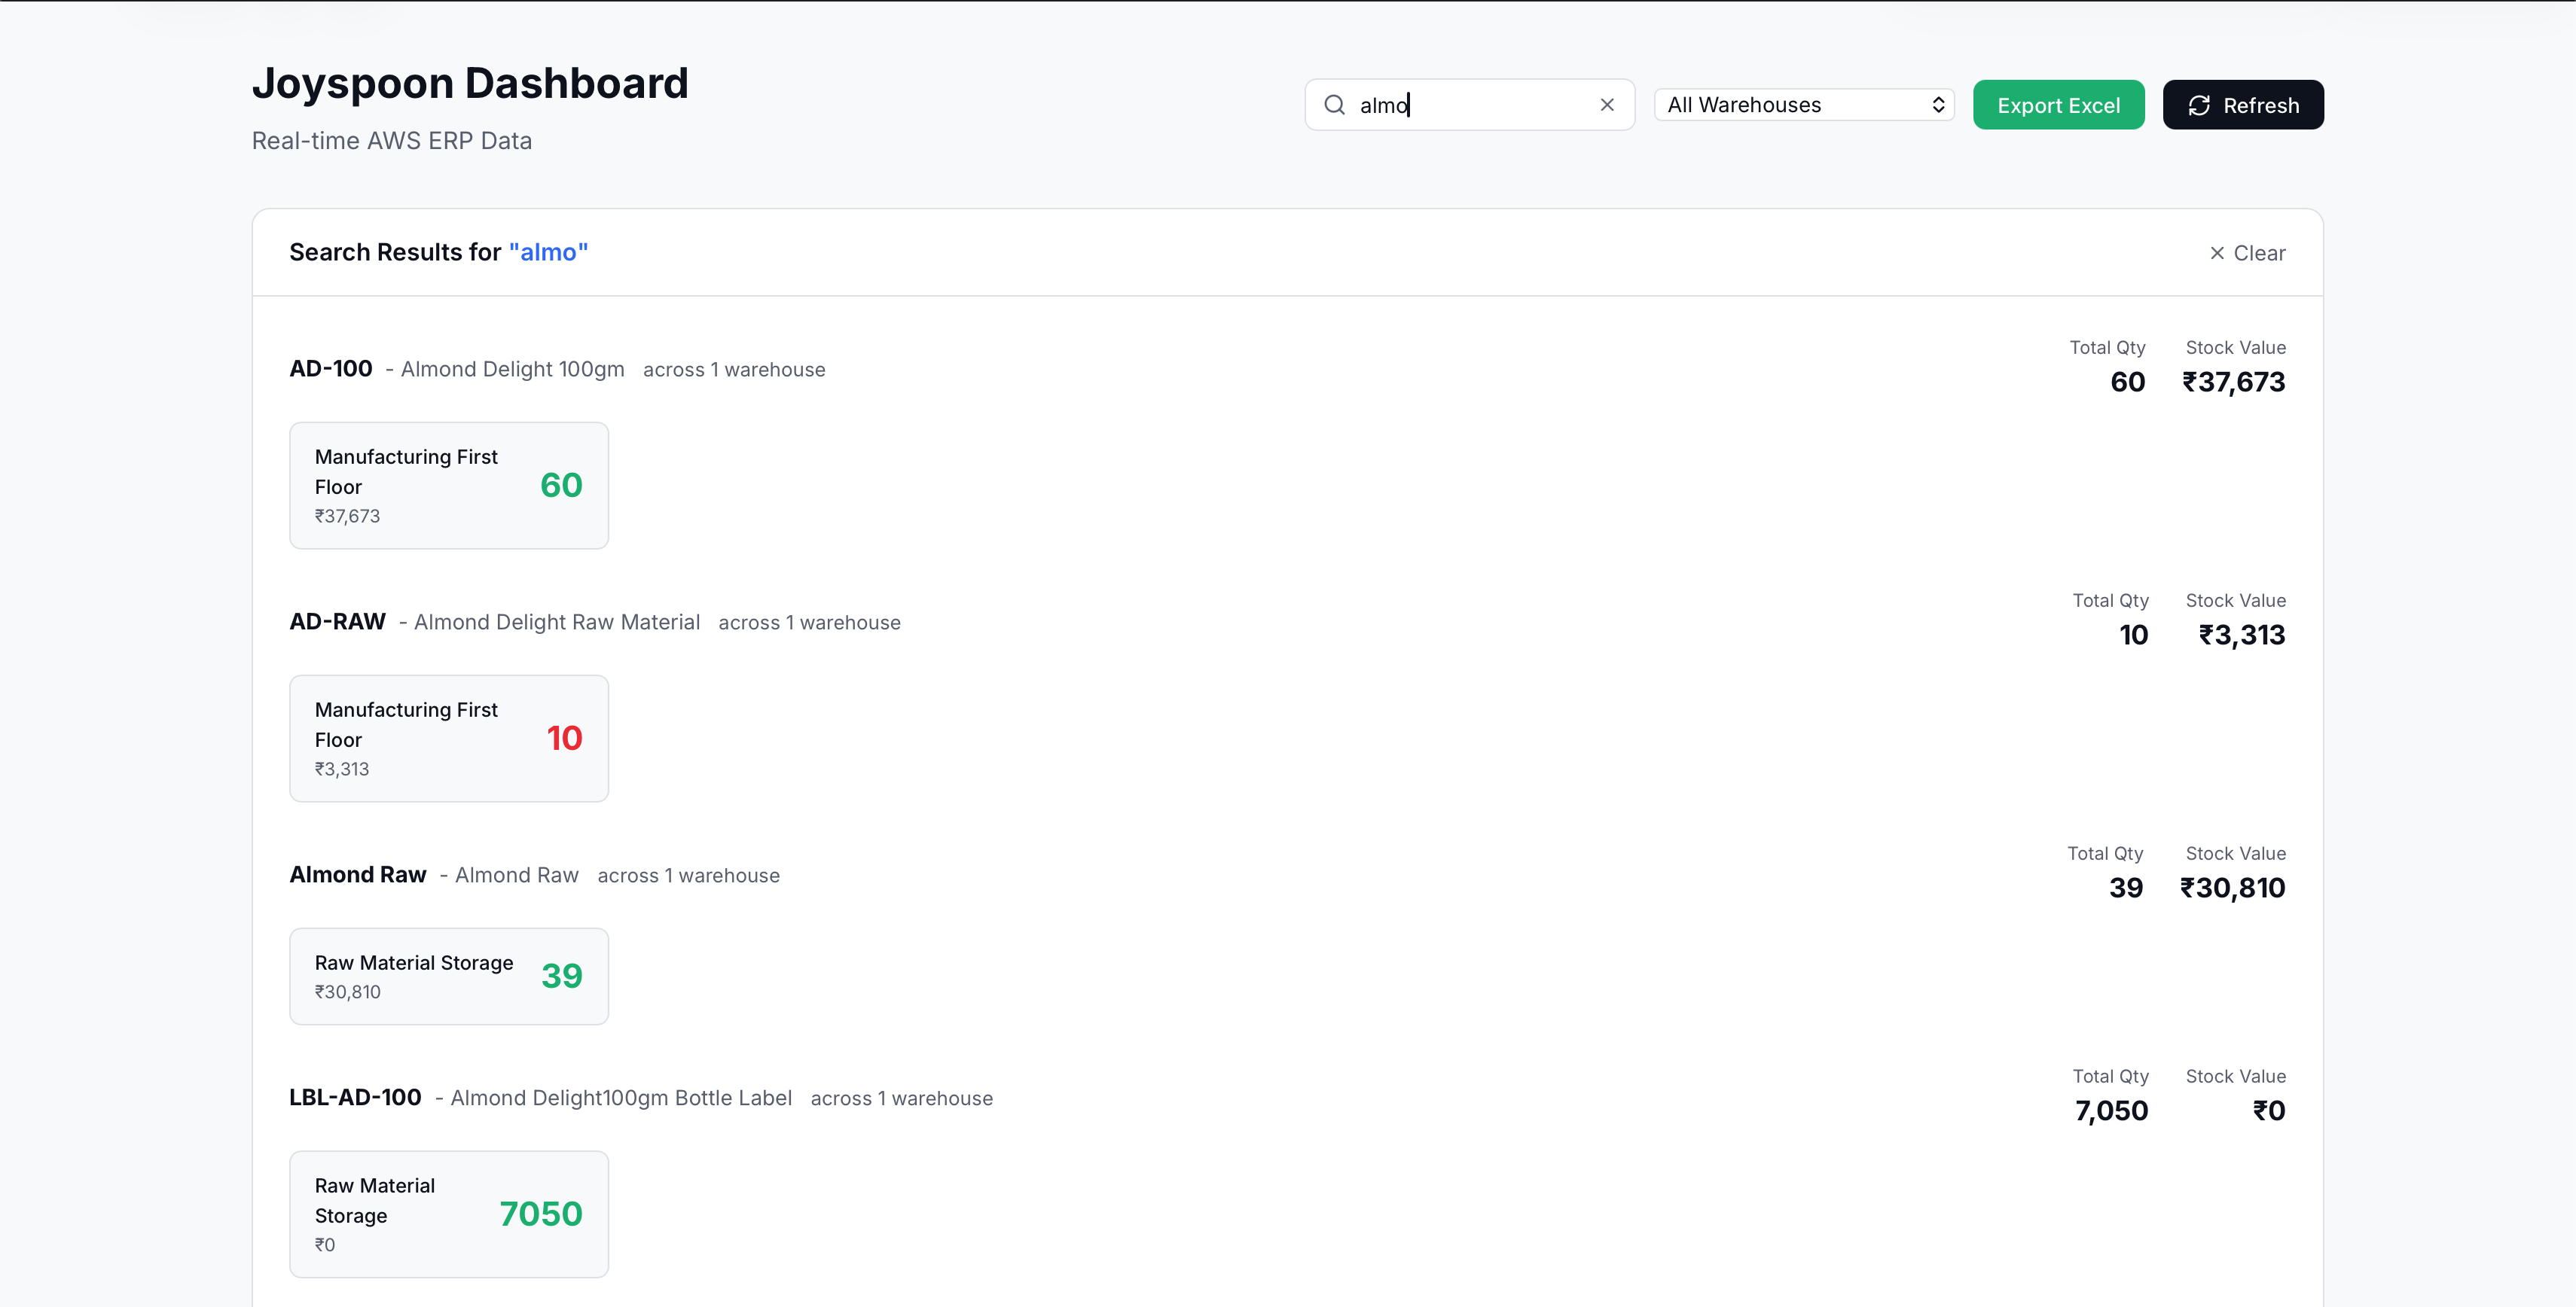Open AD-RAW Manufacturing First Floor card
2576x1307 pixels.
[x=449, y=739]
